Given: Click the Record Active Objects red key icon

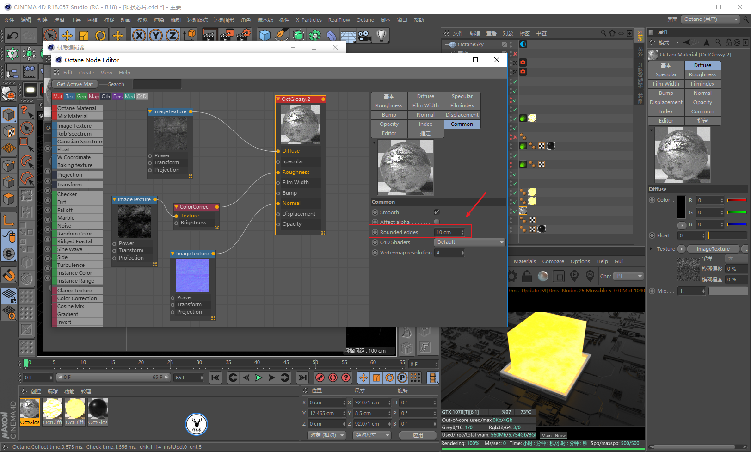Looking at the screenshot, I should tap(320, 378).
